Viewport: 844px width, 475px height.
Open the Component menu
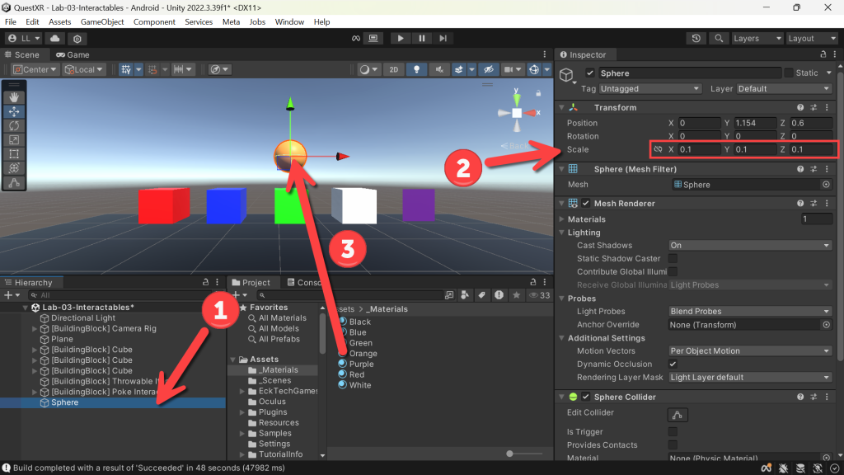(x=154, y=22)
